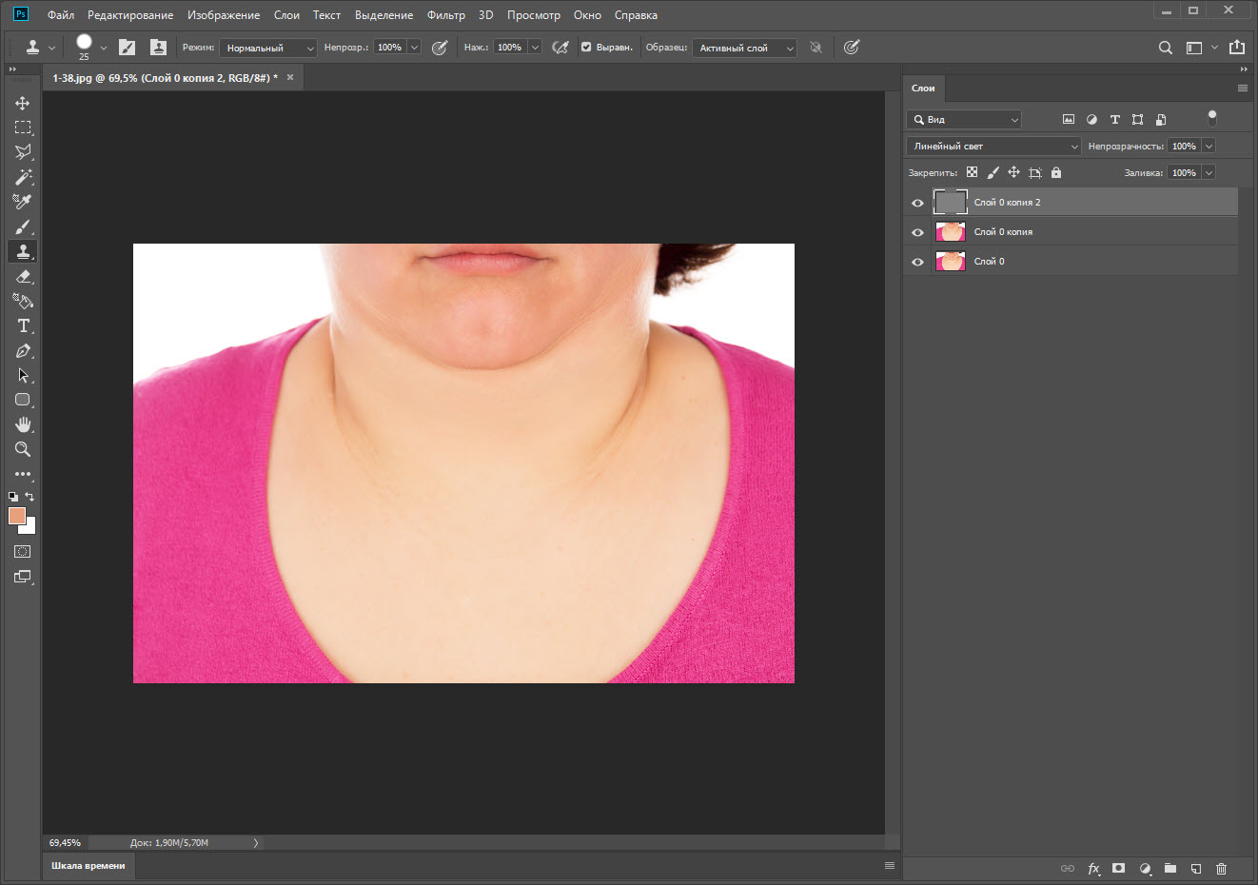The height and width of the screenshot is (885, 1258).
Task: Toggle pressure for size control
Action: (852, 48)
